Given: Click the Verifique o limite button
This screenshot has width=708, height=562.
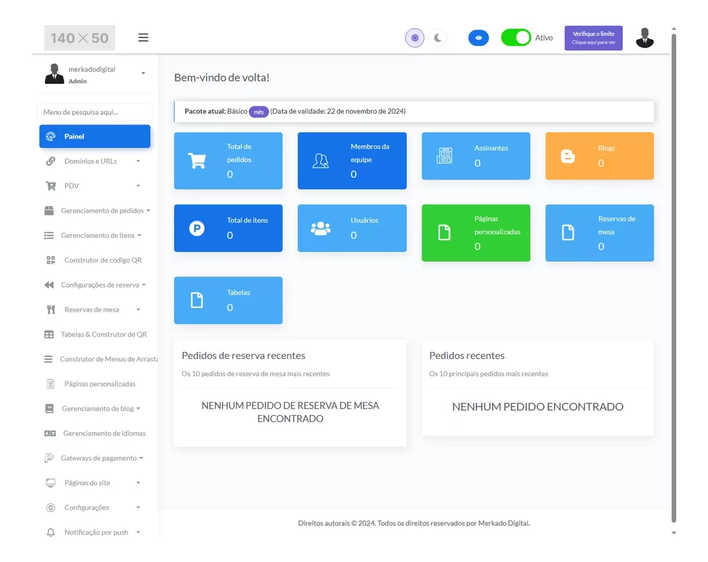Looking at the screenshot, I should point(593,38).
